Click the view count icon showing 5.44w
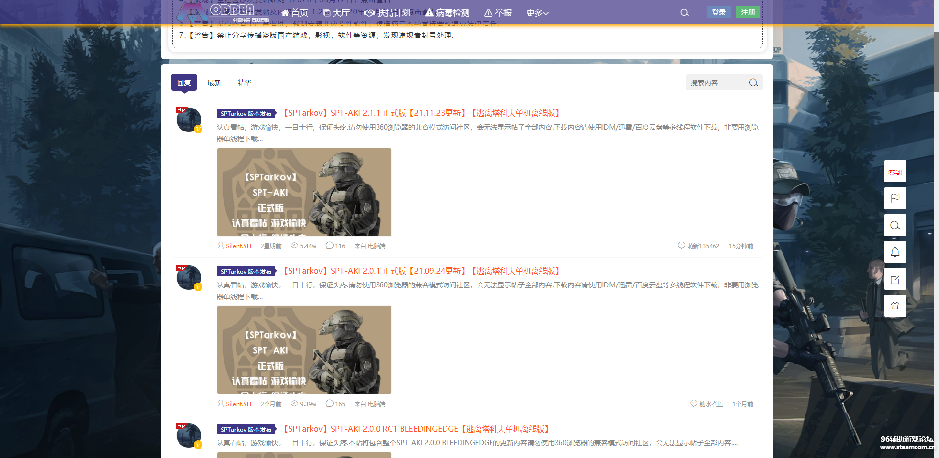 tap(294, 246)
